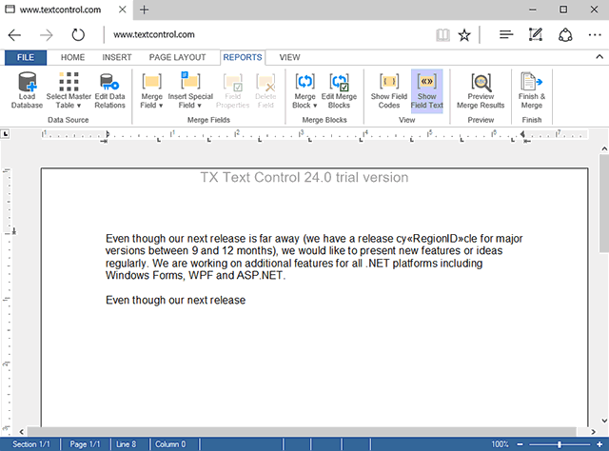Click the Load Database icon
This screenshot has height=451, width=609.
tap(27, 91)
